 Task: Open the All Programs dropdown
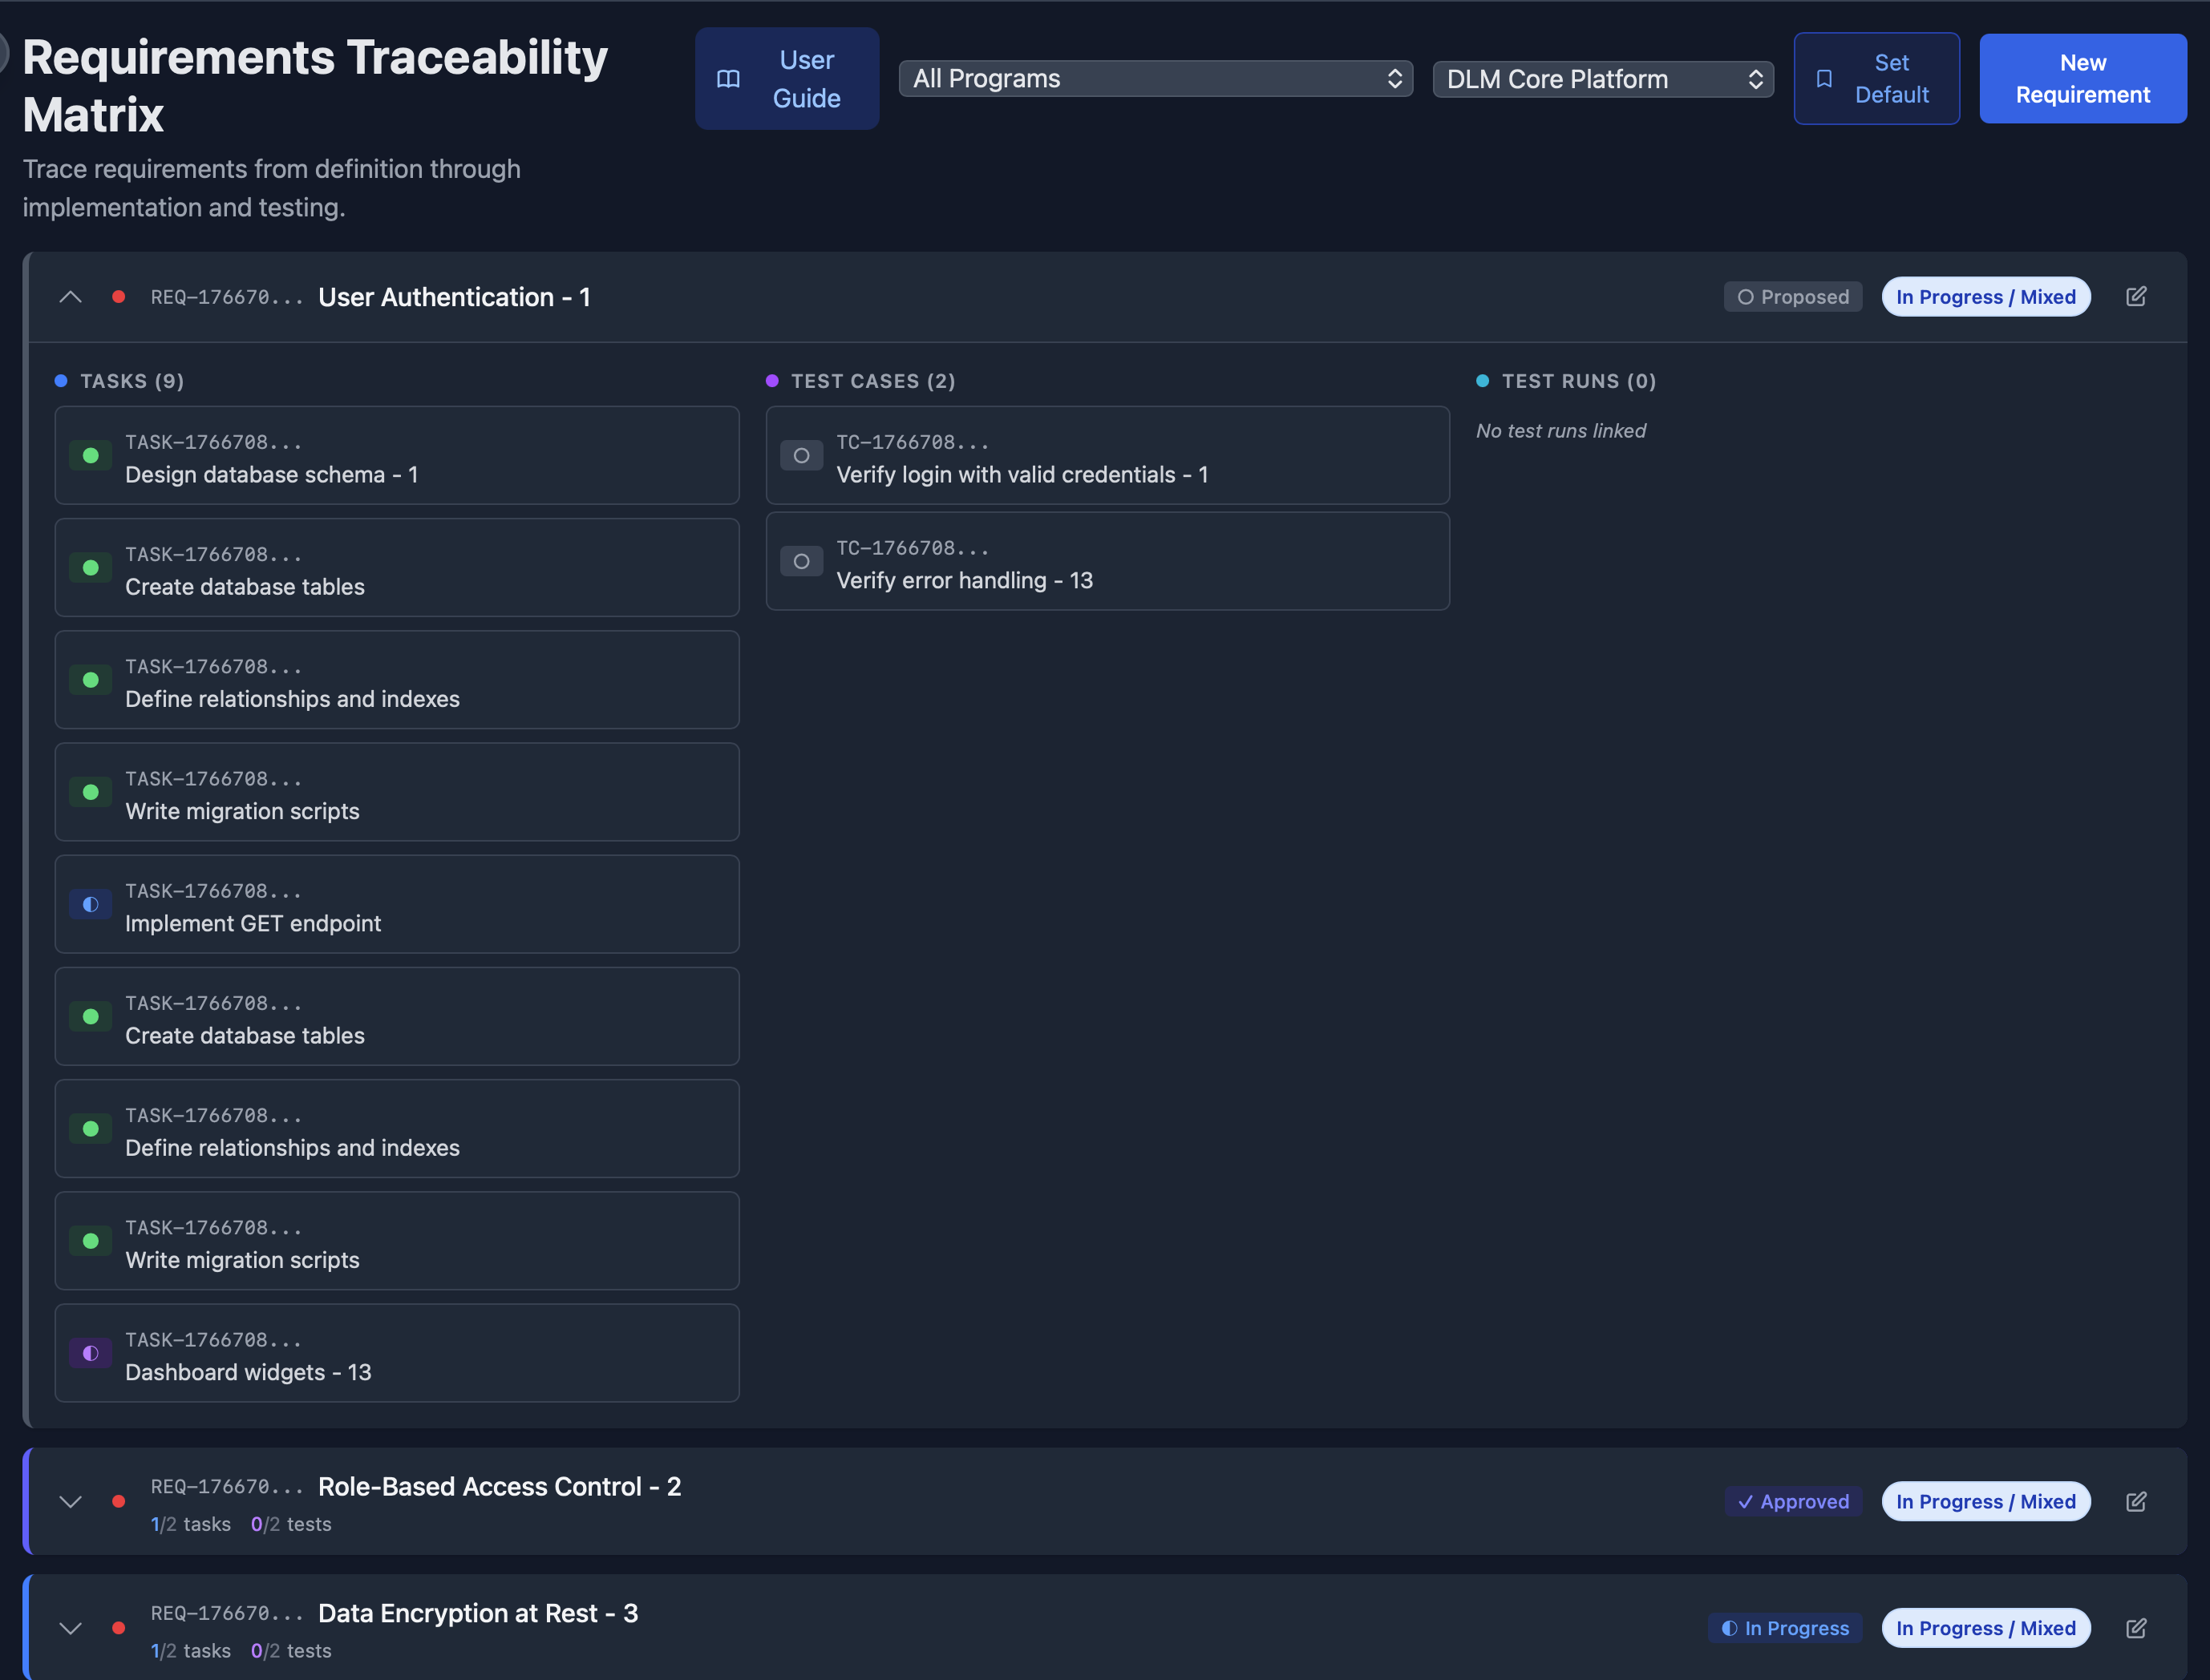coord(1155,79)
